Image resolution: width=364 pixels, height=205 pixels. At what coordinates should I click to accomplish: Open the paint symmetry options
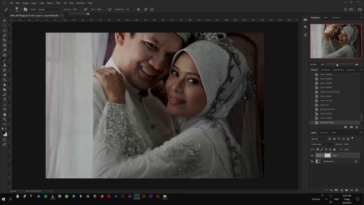coord(152,10)
